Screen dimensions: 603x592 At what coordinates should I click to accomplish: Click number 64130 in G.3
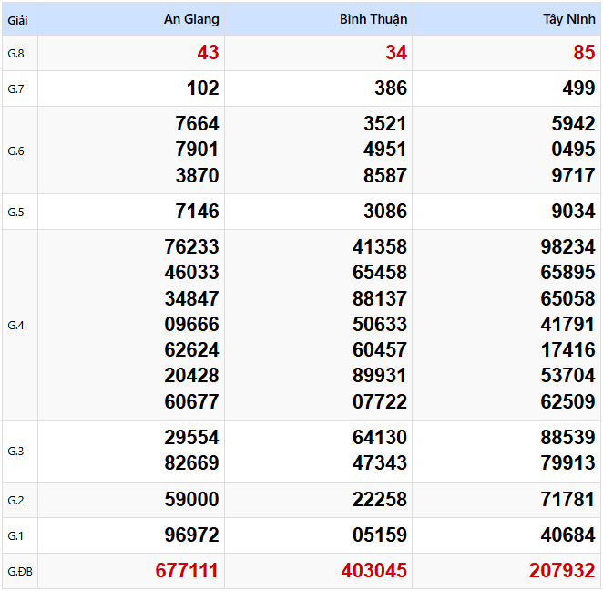pyautogui.click(x=380, y=437)
